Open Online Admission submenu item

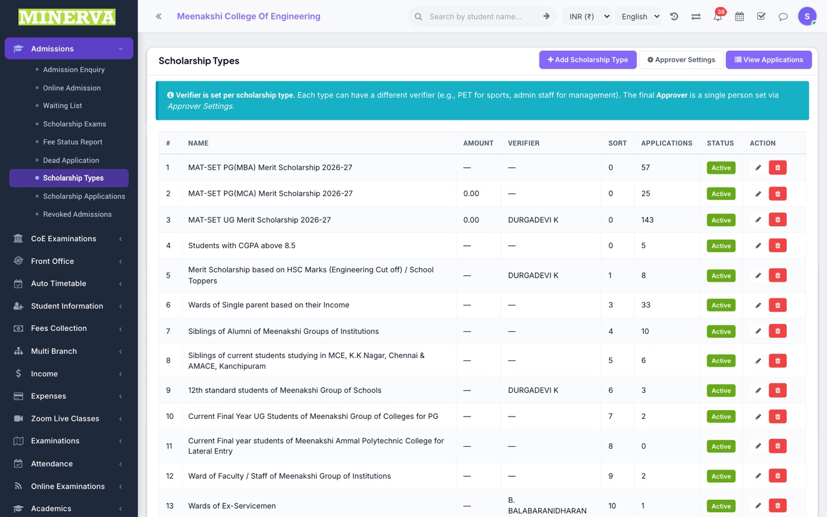click(x=71, y=88)
